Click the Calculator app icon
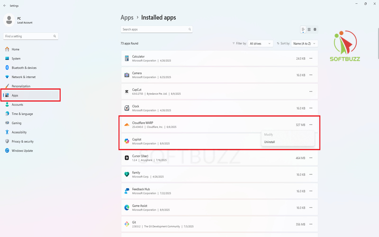This screenshot has height=237, width=379. point(126,58)
